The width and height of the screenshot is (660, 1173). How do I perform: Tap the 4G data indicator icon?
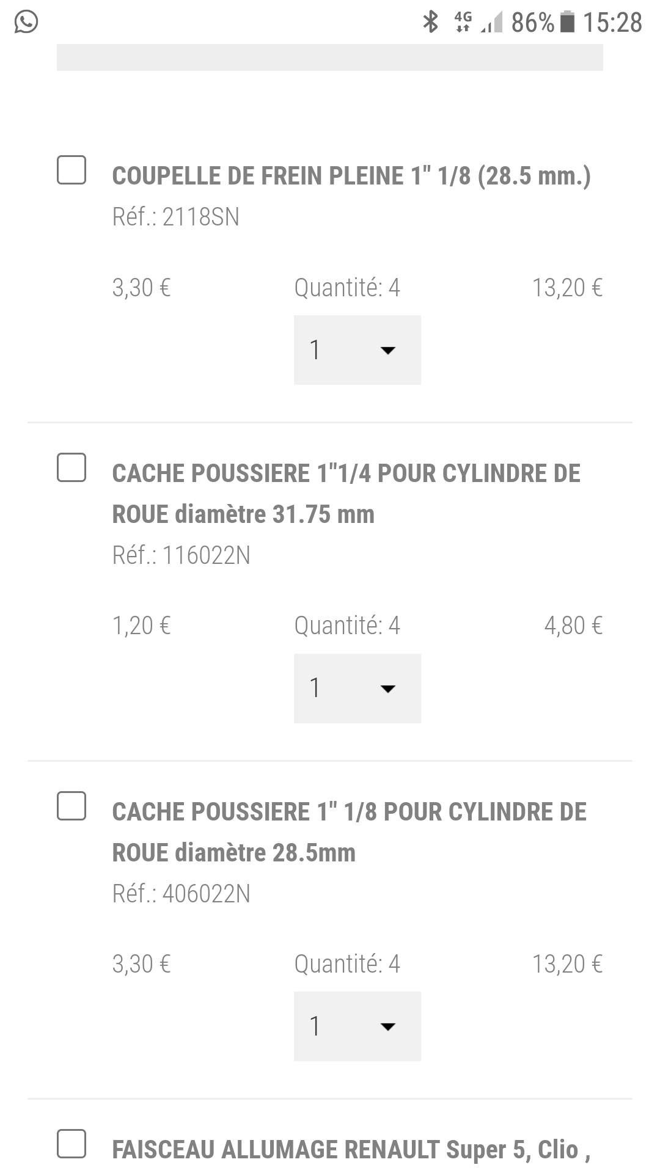pyautogui.click(x=463, y=22)
